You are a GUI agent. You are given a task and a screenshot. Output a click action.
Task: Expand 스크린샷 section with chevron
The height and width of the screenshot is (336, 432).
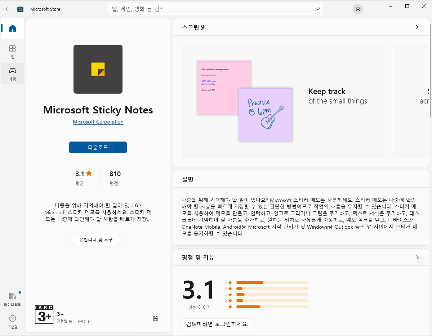click(x=417, y=27)
